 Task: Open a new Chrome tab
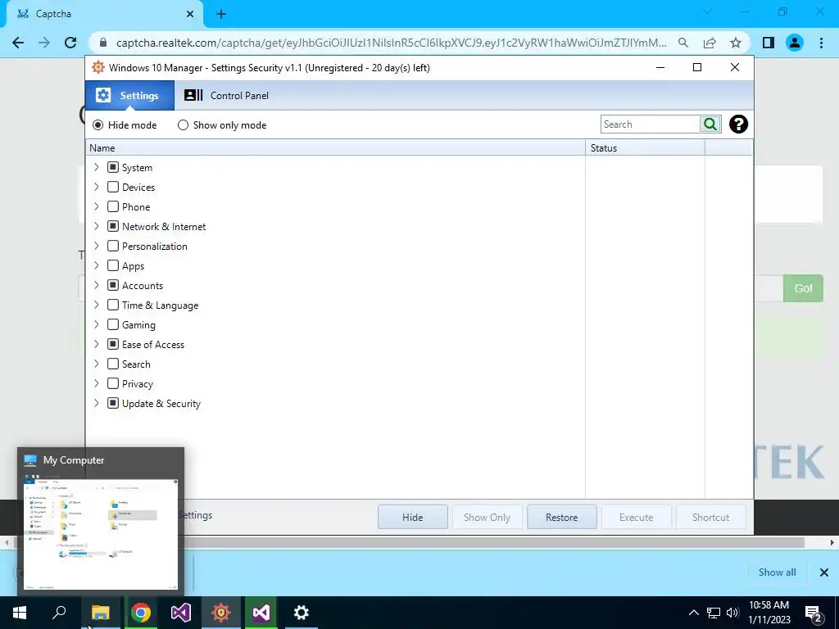(x=221, y=14)
